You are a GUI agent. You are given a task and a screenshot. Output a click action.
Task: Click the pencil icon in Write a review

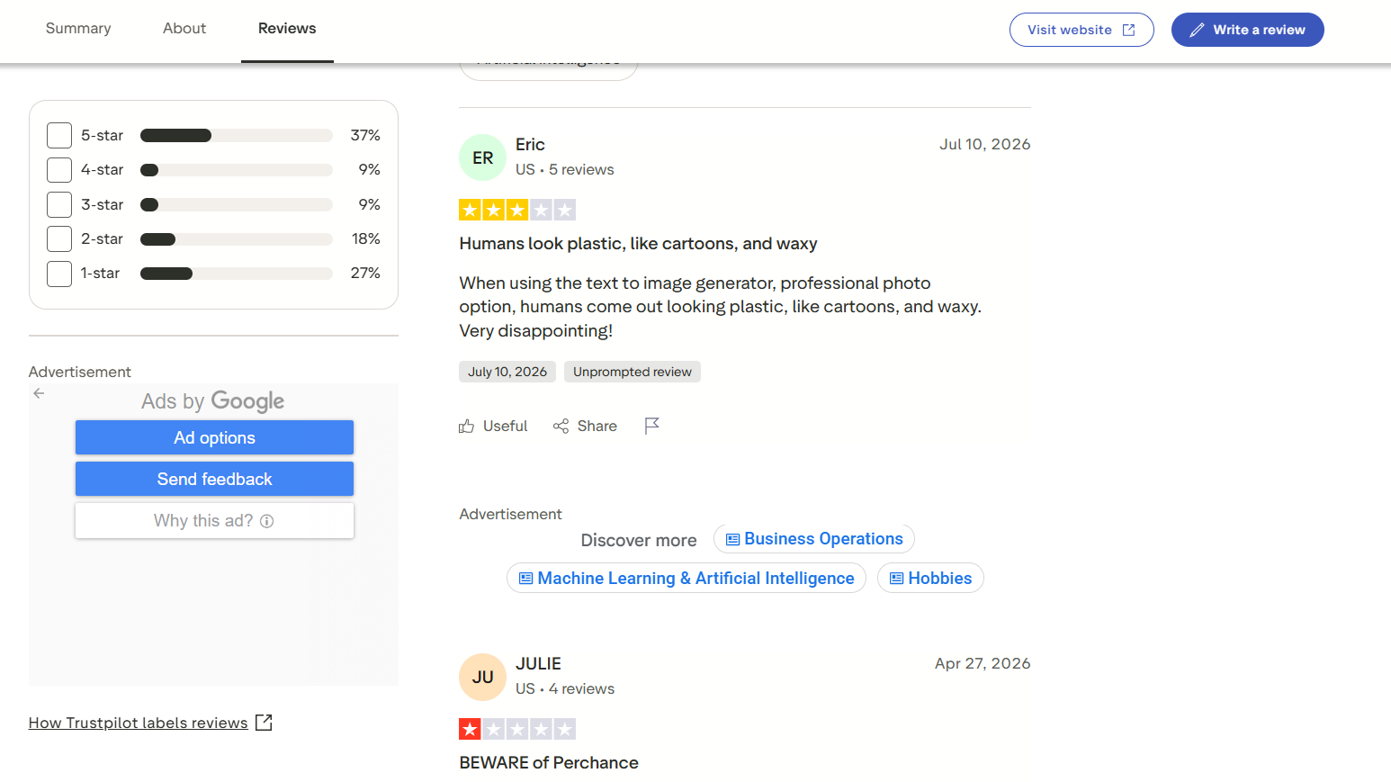[1197, 30]
